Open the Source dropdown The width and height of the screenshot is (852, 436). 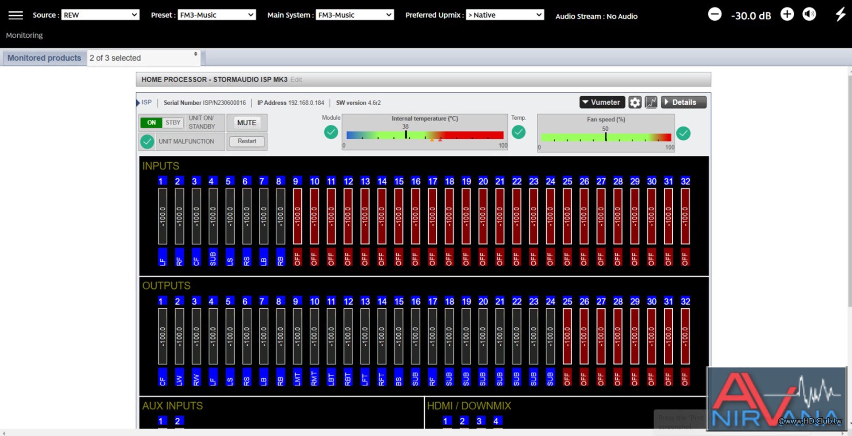(x=100, y=15)
